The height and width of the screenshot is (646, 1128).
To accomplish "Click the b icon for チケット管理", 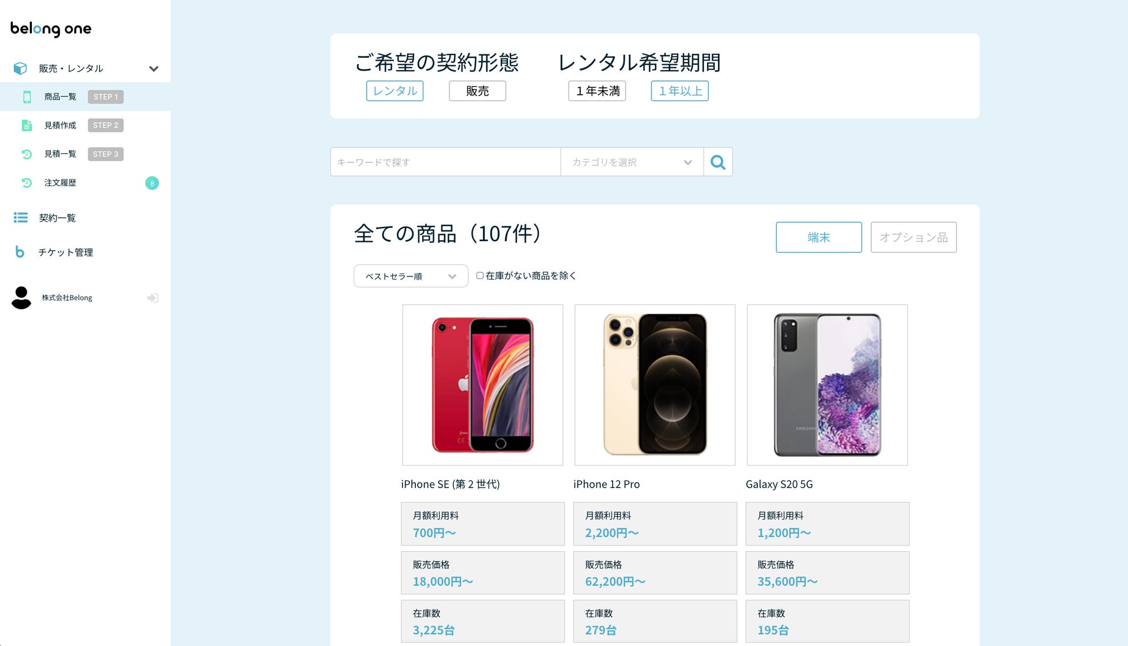I will click(x=20, y=252).
